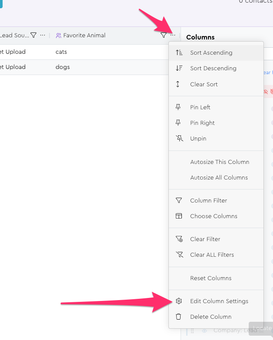The width and height of the screenshot is (273, 340).
Task: Select Autosize All Columns
Action: 219,178
